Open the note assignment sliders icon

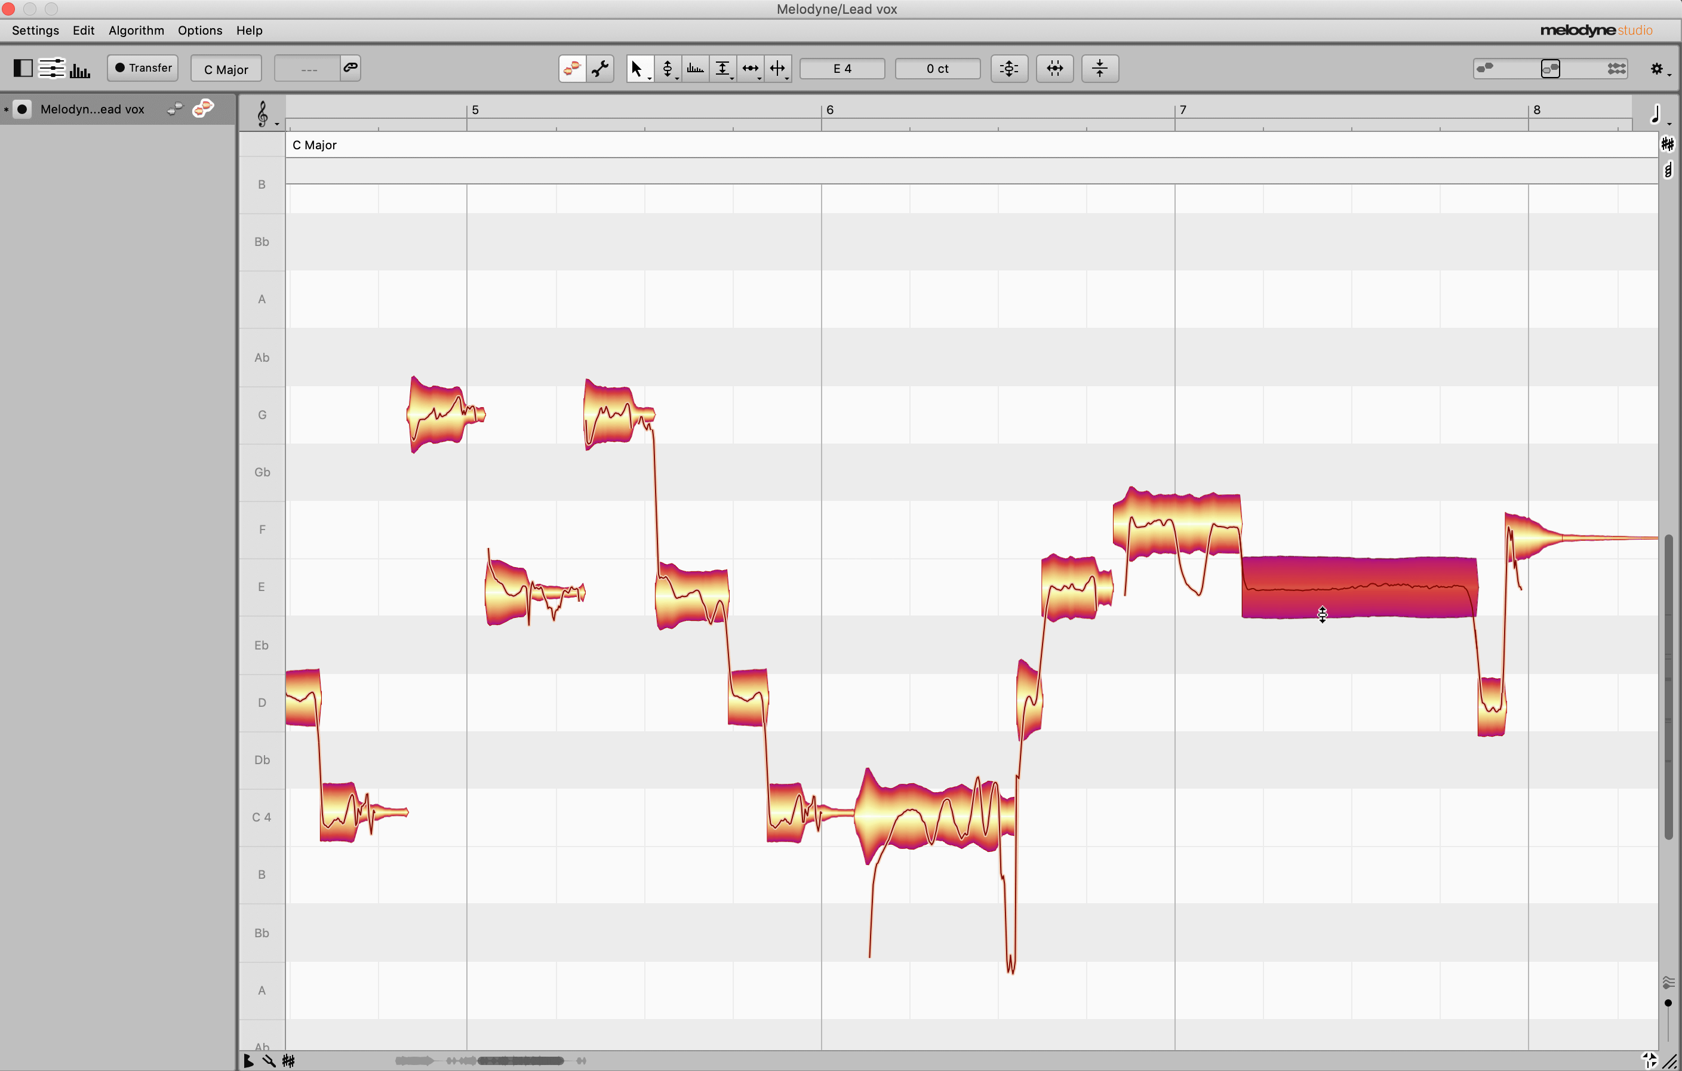point(51,67)
